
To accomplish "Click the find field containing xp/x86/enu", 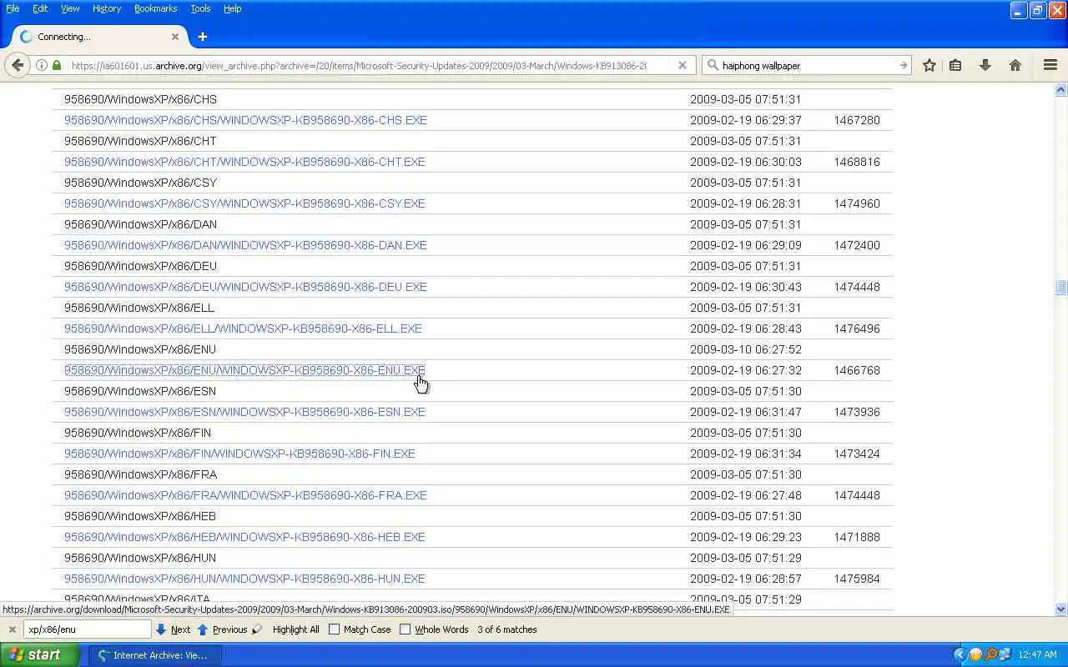I will pos(88,629).
